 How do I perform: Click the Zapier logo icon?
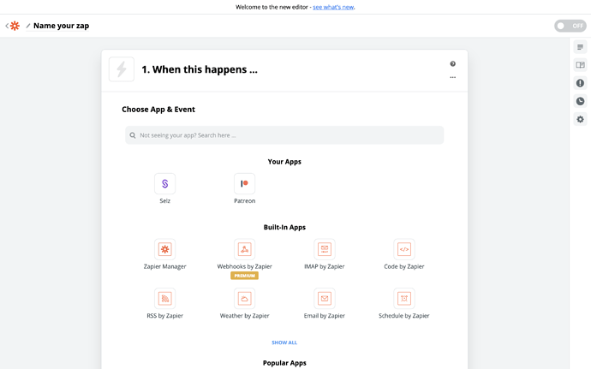pos(15,26)
